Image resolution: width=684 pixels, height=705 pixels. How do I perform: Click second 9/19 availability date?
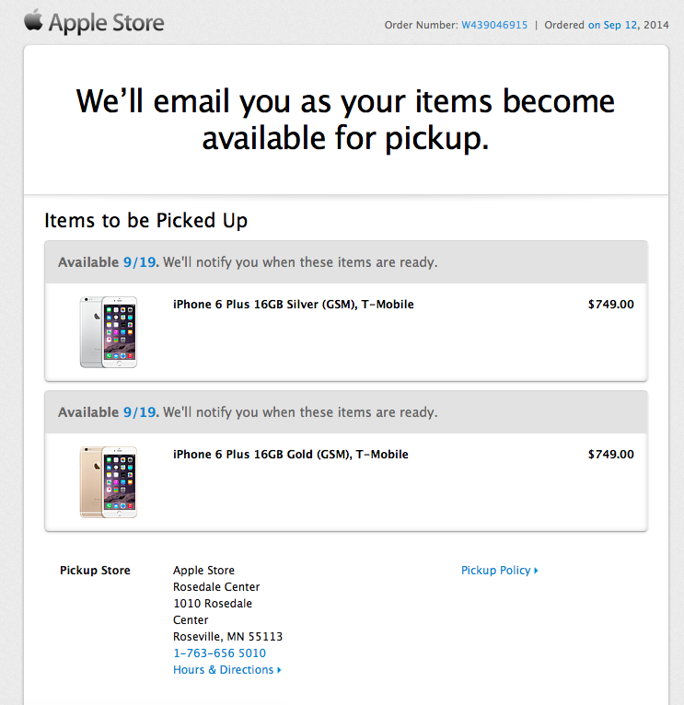140,412
